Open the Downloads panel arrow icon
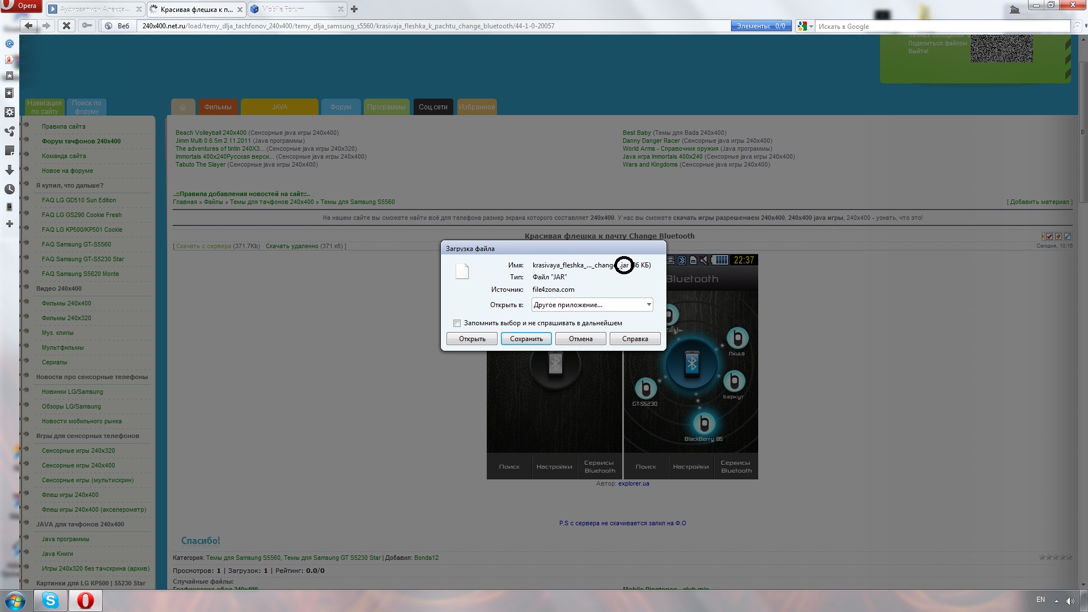This screenshot has width=1088, height=612. [10, 170]
